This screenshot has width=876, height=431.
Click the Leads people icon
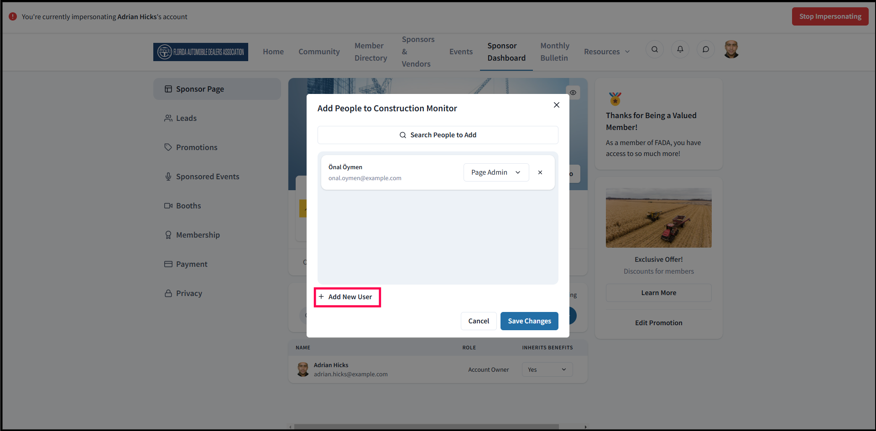coord(168,118)
